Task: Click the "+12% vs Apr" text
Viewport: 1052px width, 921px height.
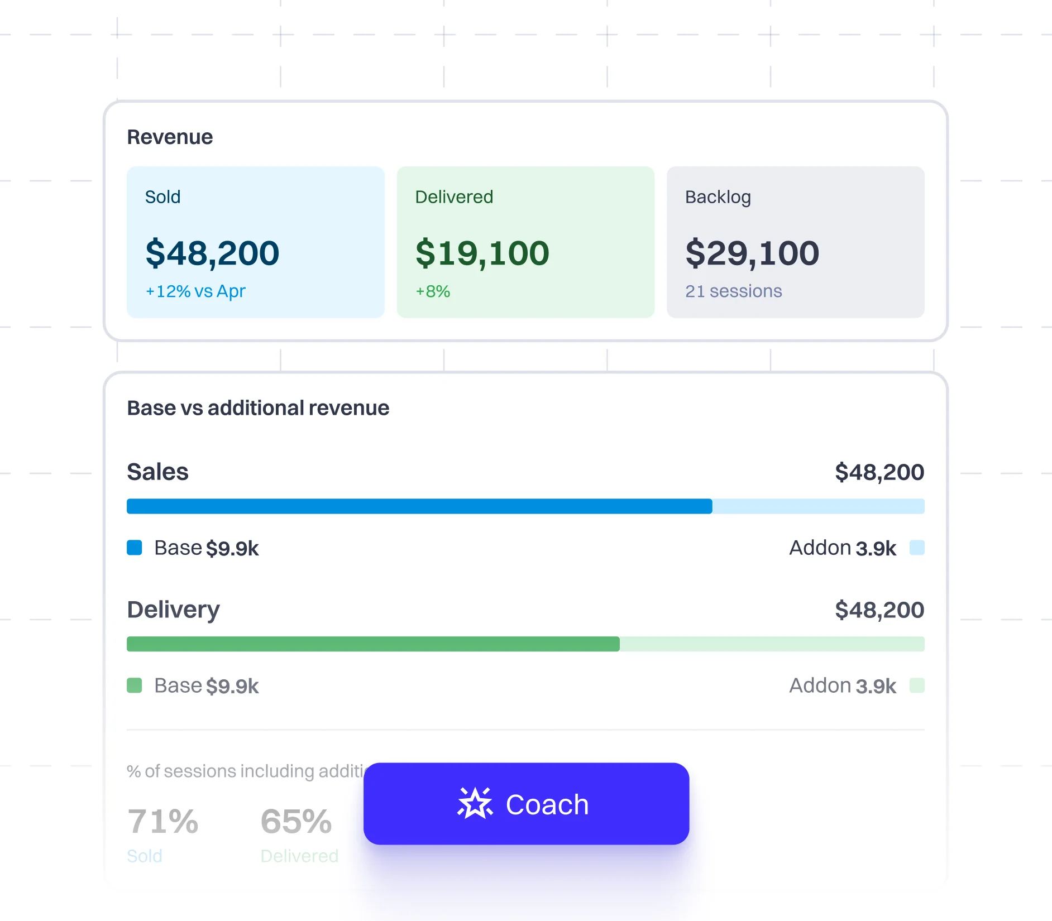Action: point(195,291)
